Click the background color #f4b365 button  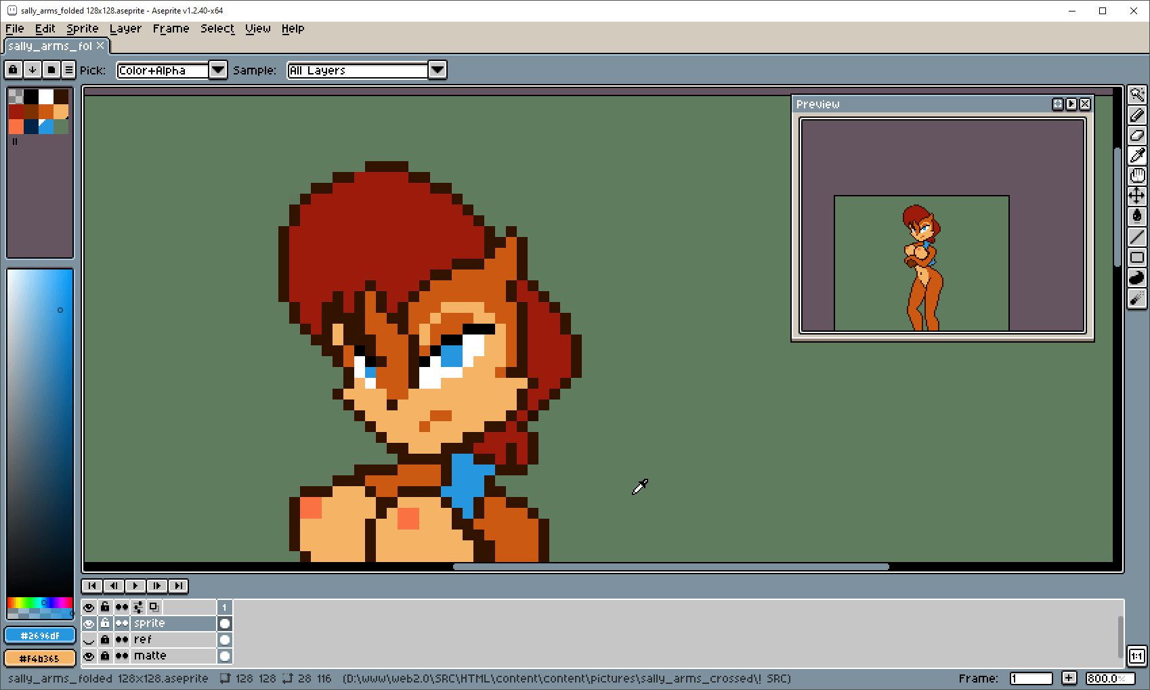click(x=40, y=658)
